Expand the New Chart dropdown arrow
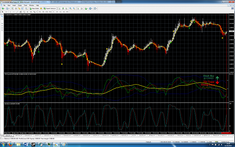The image size is (235, 147). click(5, 9)
